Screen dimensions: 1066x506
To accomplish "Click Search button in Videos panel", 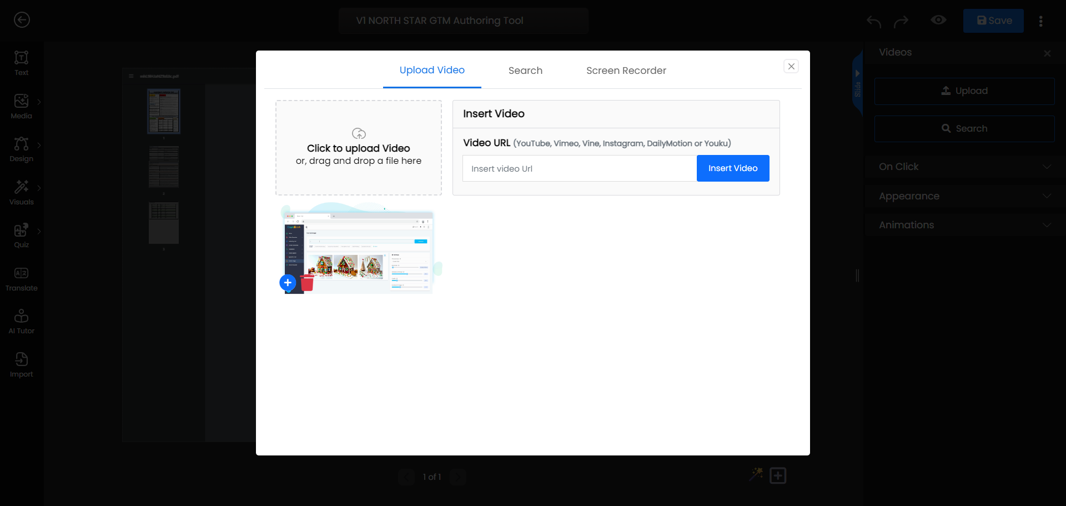I will point(964,129).
